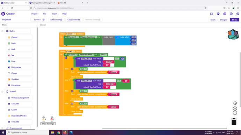Viewport: 241px width, 135px height.
Task: Open the Test menu
Action: click(45, 14)
